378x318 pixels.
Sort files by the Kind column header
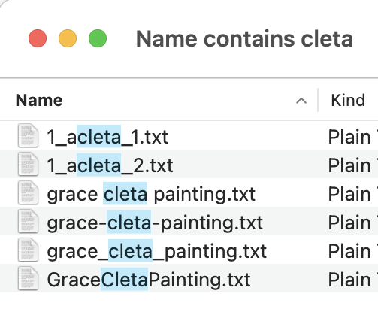click(x=348, y=101)
